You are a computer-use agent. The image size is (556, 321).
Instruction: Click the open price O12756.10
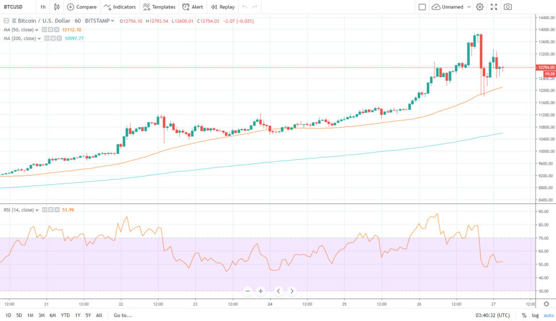(x=131, y=22)
